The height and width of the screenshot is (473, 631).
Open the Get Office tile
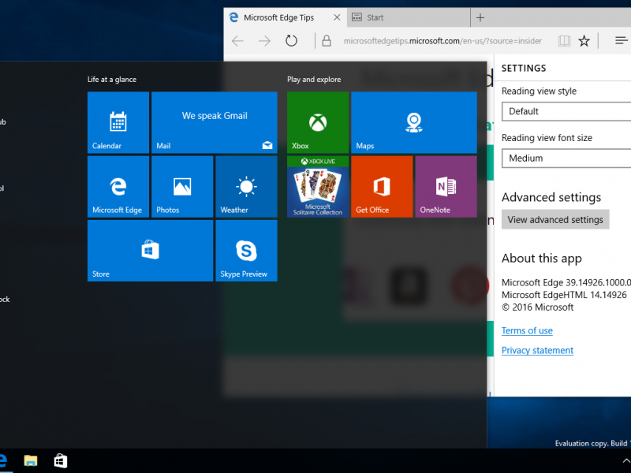[382, 187]
